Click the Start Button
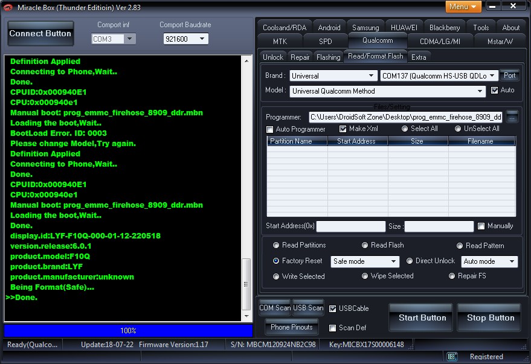Screen dimensions: 531x364 click(x=422, y=318)
